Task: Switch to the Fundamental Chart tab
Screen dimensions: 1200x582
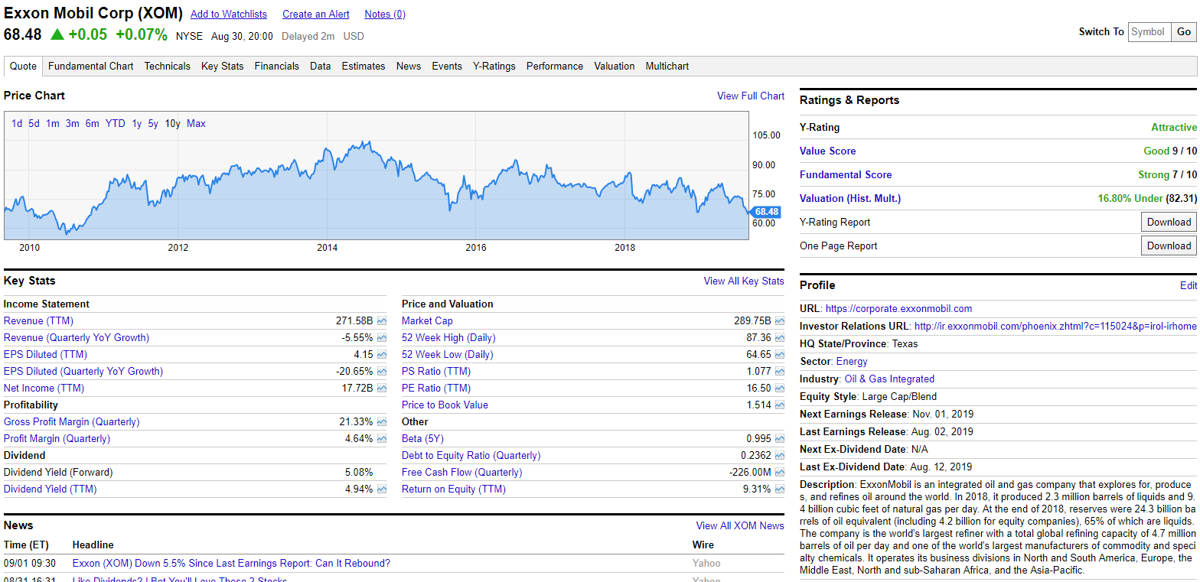Action: tap(91, 67)
